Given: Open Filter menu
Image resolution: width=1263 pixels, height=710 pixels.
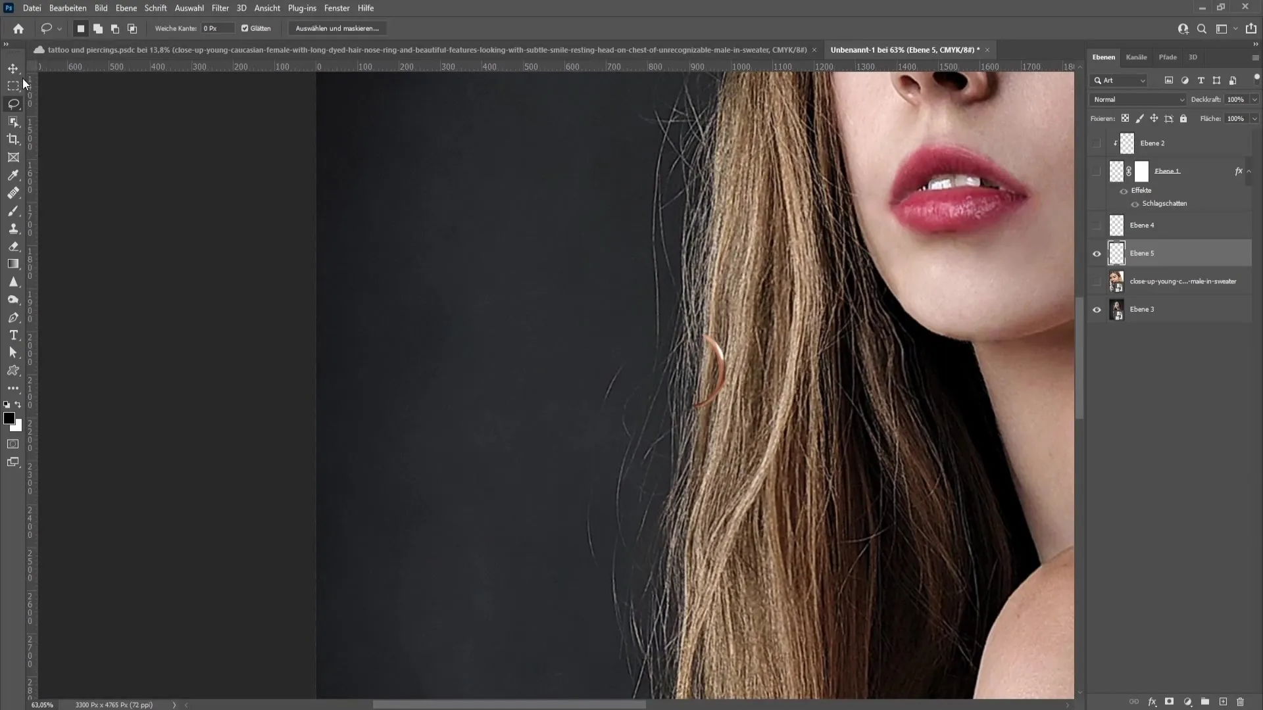Looking at the screenshot, I should point(220,8).
